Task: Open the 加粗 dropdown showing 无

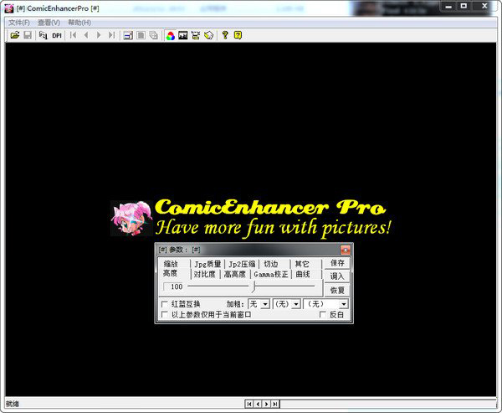Action: (x=265, y=304)
